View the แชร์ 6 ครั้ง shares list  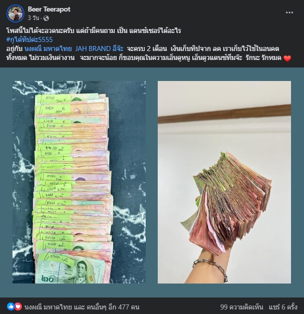tap(283, 307)
